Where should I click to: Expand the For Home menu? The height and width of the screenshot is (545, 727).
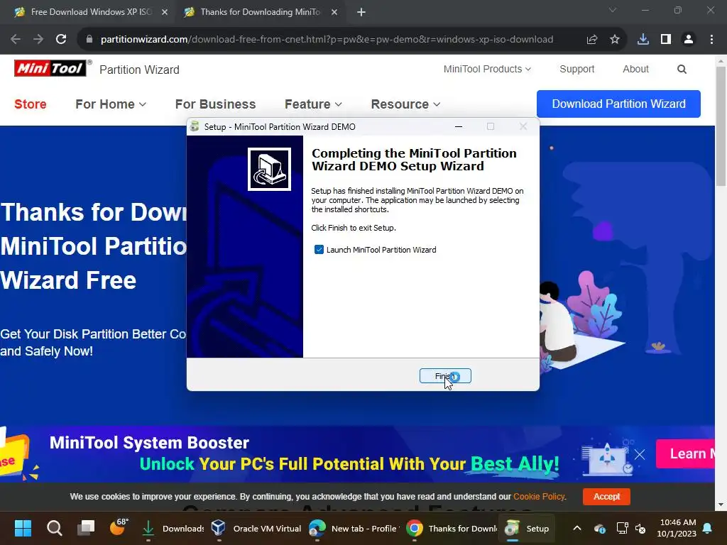(111, 104)
